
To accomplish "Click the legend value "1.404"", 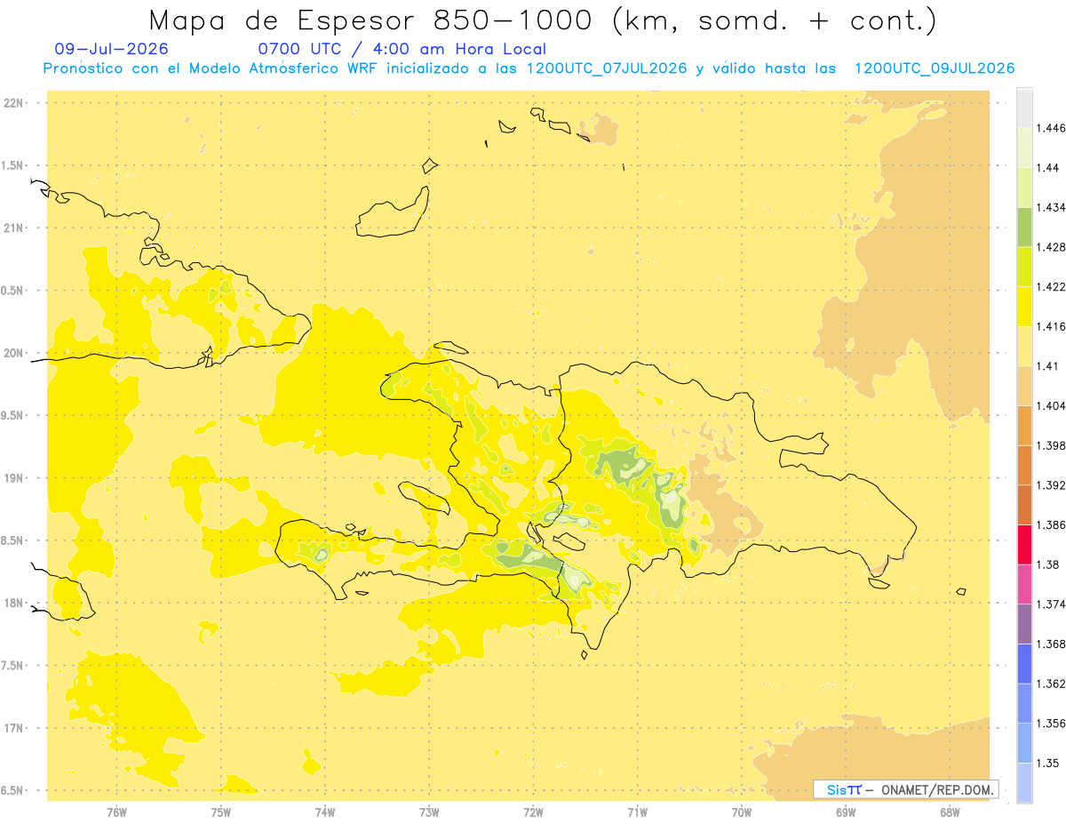I will coord(1050,405).
